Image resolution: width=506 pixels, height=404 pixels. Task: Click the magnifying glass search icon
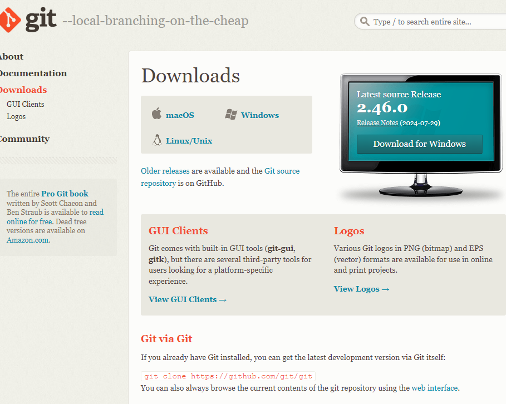coord(365,22)
